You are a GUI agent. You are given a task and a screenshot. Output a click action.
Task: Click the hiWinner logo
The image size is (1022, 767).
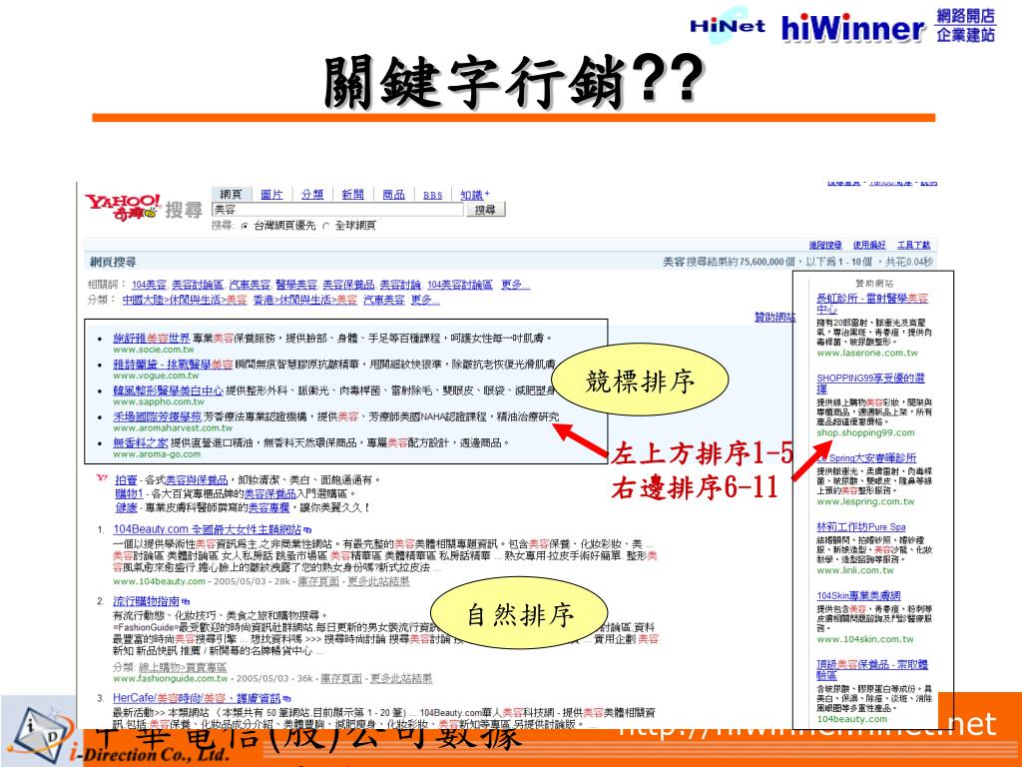[x=853, y=28]
